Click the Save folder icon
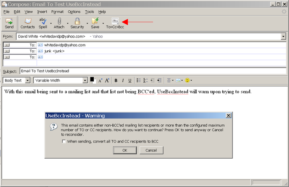289x187 pixels. [95, 23]
